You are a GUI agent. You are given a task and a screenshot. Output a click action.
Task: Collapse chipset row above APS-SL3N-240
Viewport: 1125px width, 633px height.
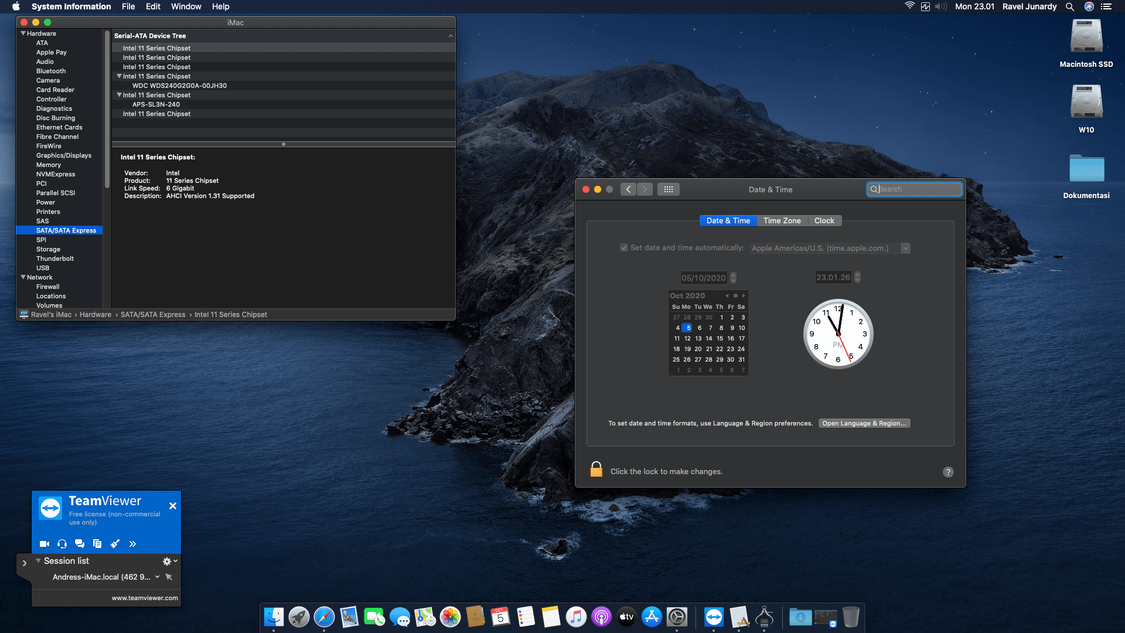[x=119, y=95]
